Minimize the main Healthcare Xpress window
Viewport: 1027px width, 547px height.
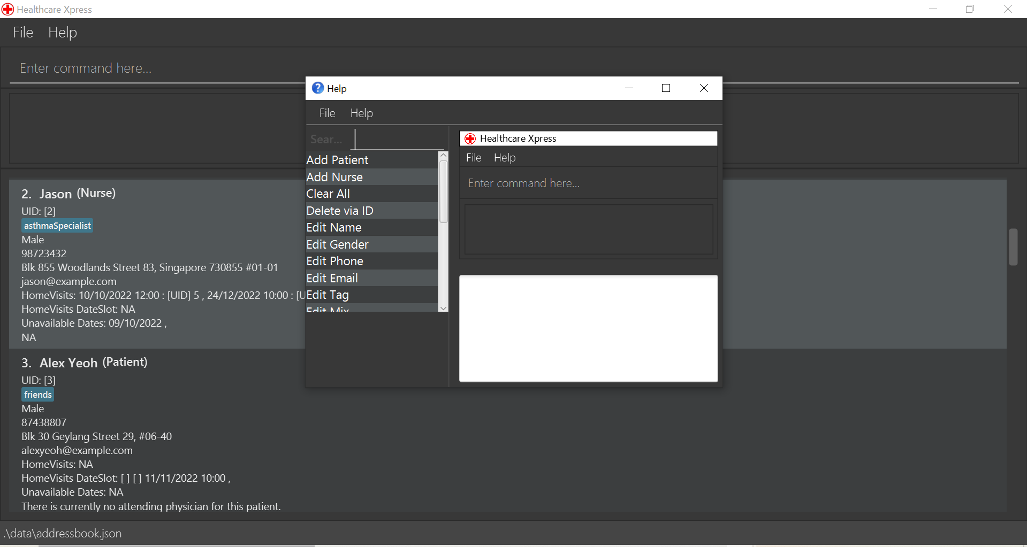click(933, 9)
